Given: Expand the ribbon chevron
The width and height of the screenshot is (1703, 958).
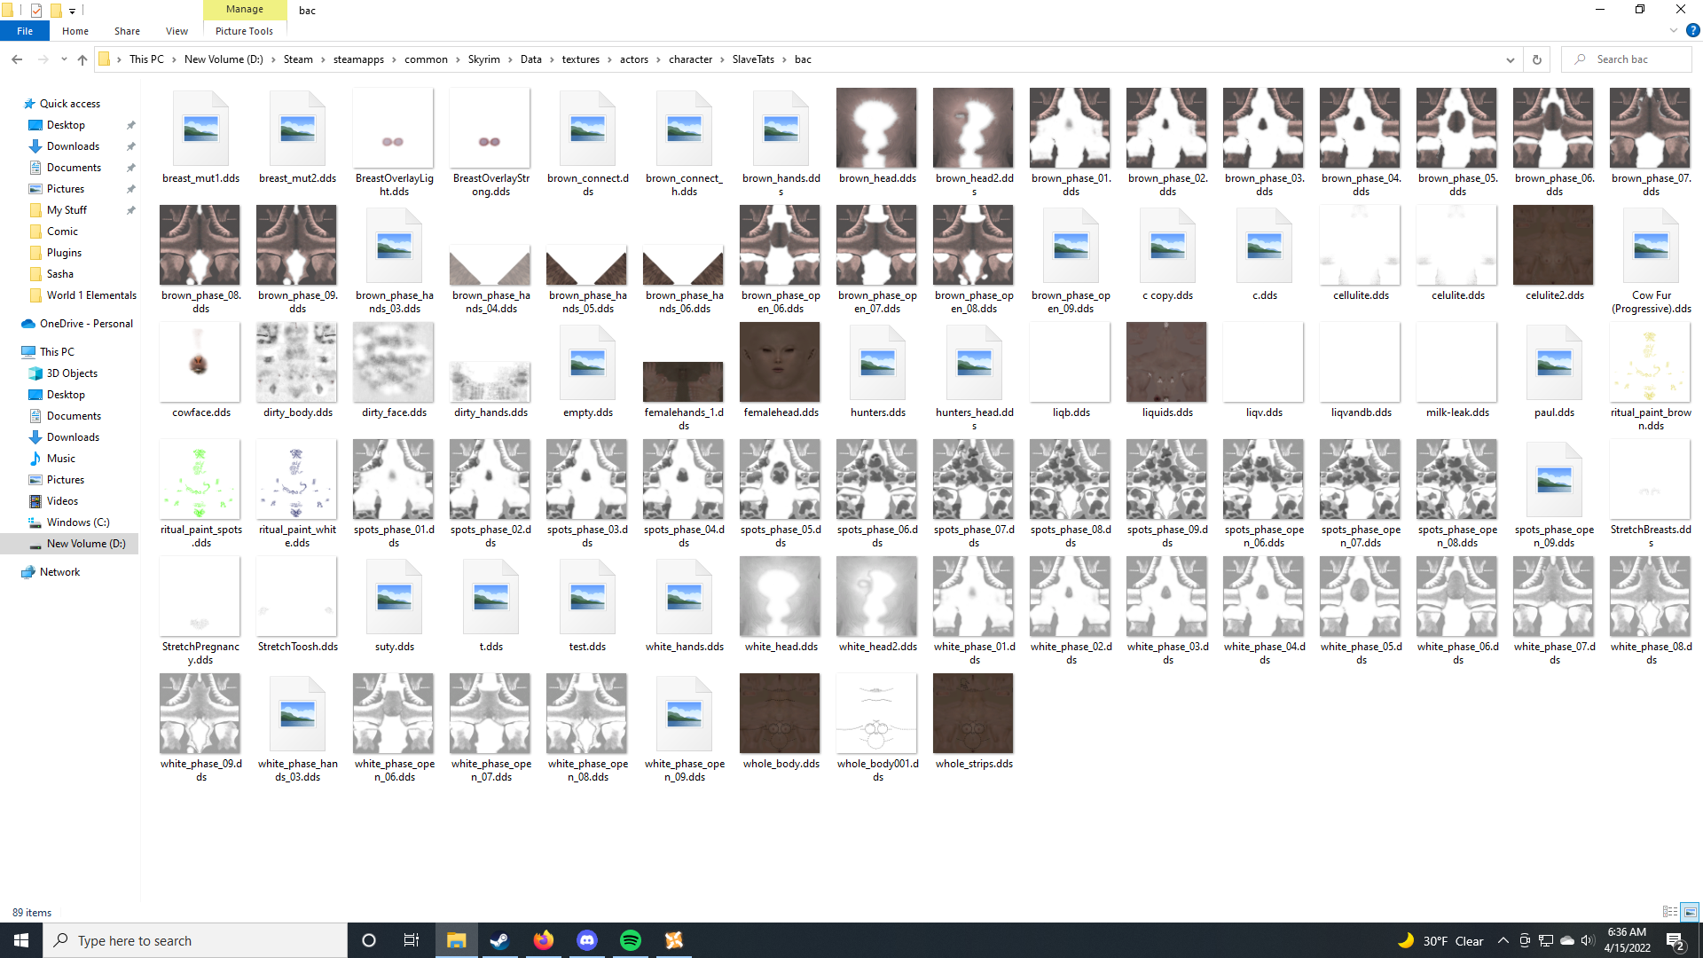Looking at the screenshot, I should click(1674, 30).
